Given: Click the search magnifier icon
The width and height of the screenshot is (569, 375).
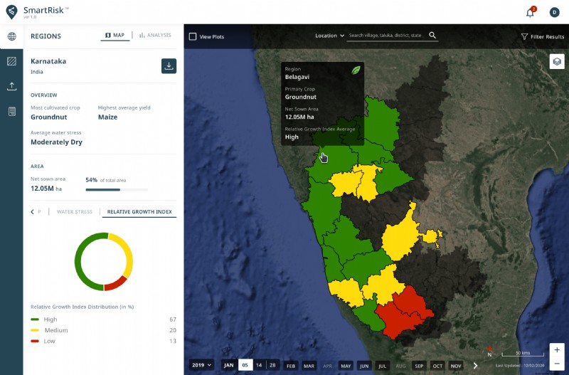Looking at the screenshot, I should [432, 35].
